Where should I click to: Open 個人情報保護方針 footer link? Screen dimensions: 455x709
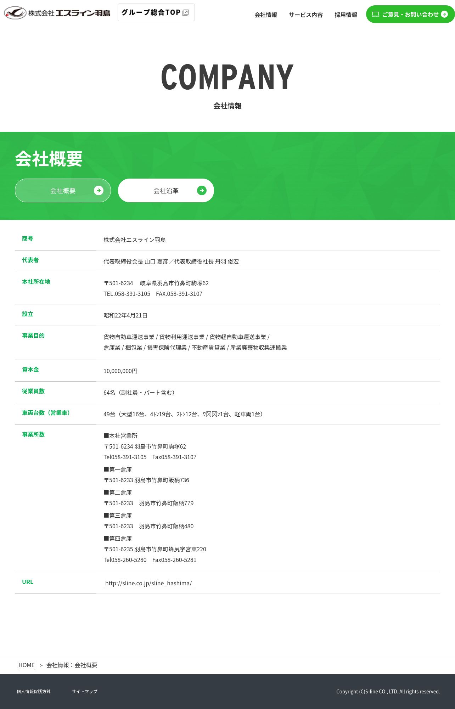(x=34, y=691)
